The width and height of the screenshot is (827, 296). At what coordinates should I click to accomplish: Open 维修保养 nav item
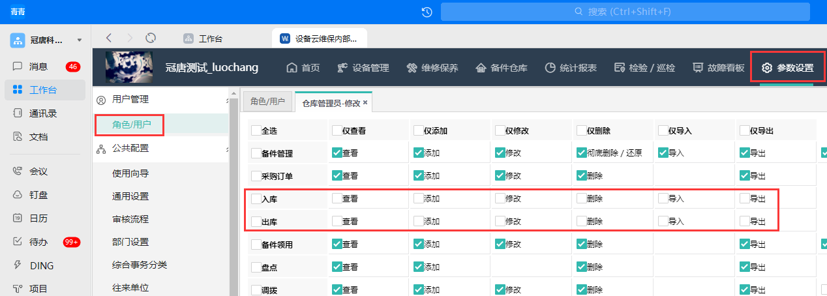click(432, 68)
